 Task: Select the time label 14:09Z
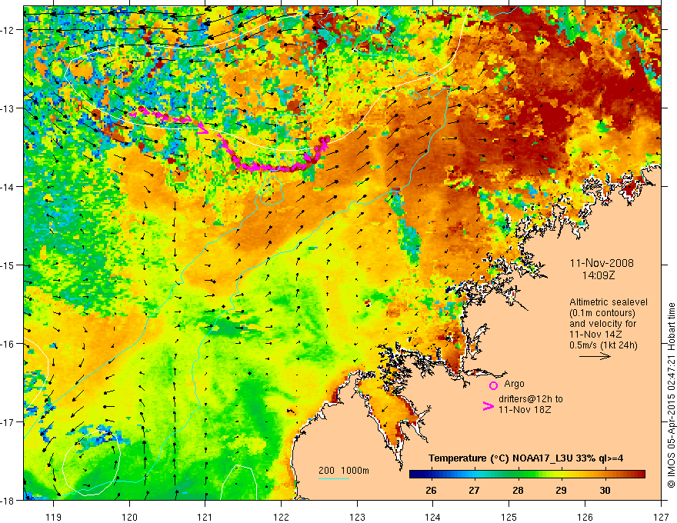(598, 275)
